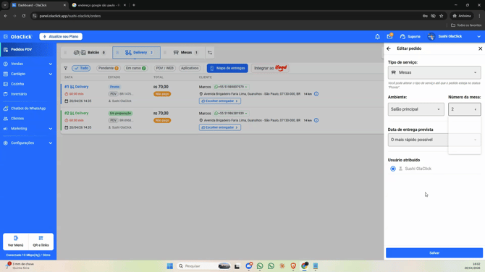Open Mapa de entregas
Image resolution: width=485 pixels, height=272 pixels.
(227, 68)
